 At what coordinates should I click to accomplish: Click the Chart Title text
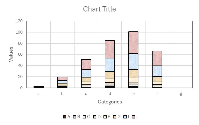click(99, 9)
